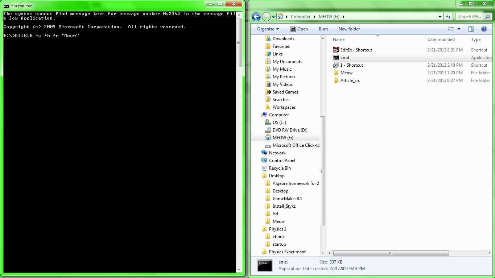Select My Pictures in navigation tree

[284, 77]
